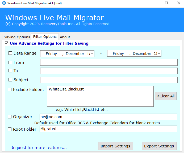Open Request for more features link
The width and height of the screenshot is (184, 153).
click(x=39, y=148)
